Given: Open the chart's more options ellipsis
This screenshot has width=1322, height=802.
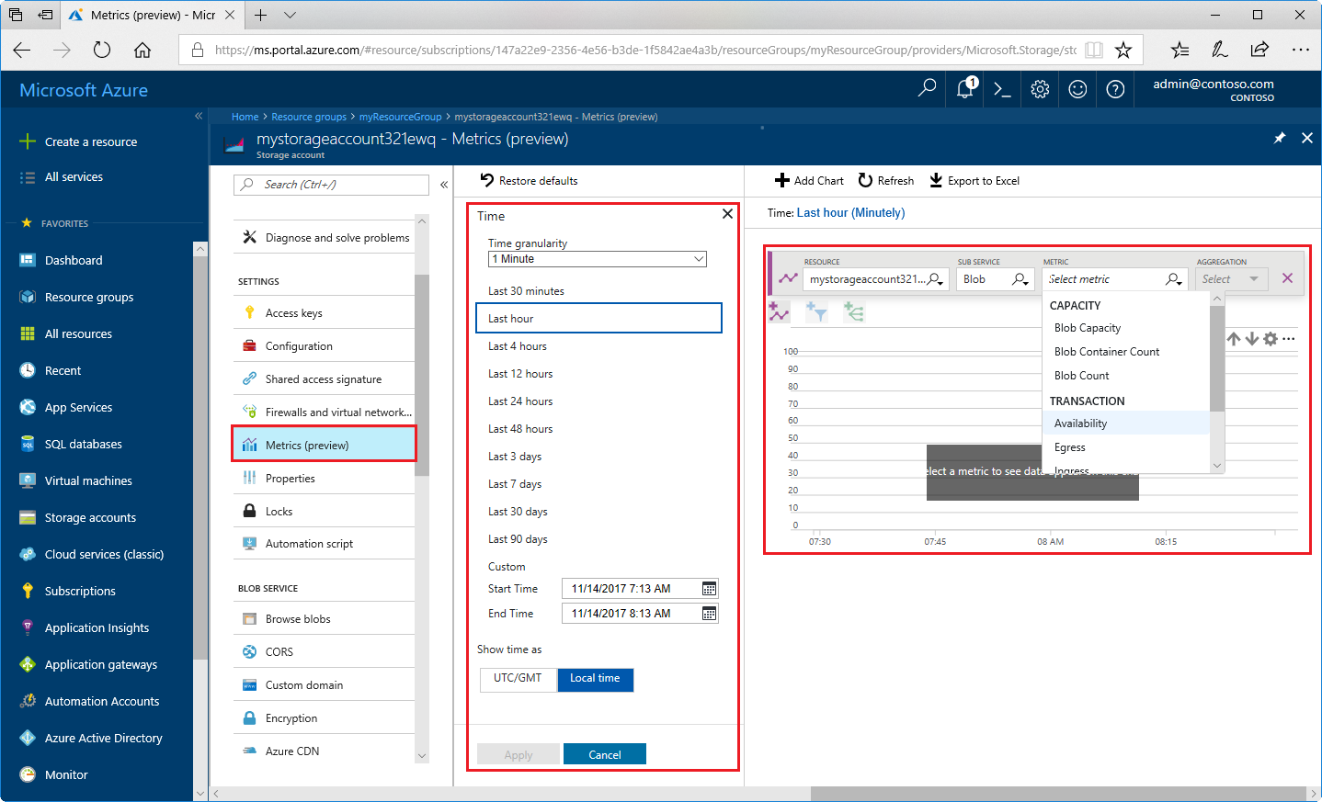Looking at the screenshot, I should pos(1288,338).
